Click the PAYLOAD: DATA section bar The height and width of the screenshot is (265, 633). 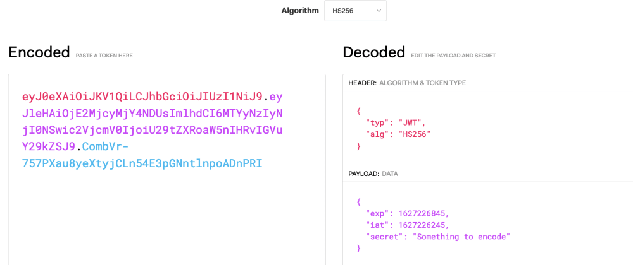click(487, 174)
